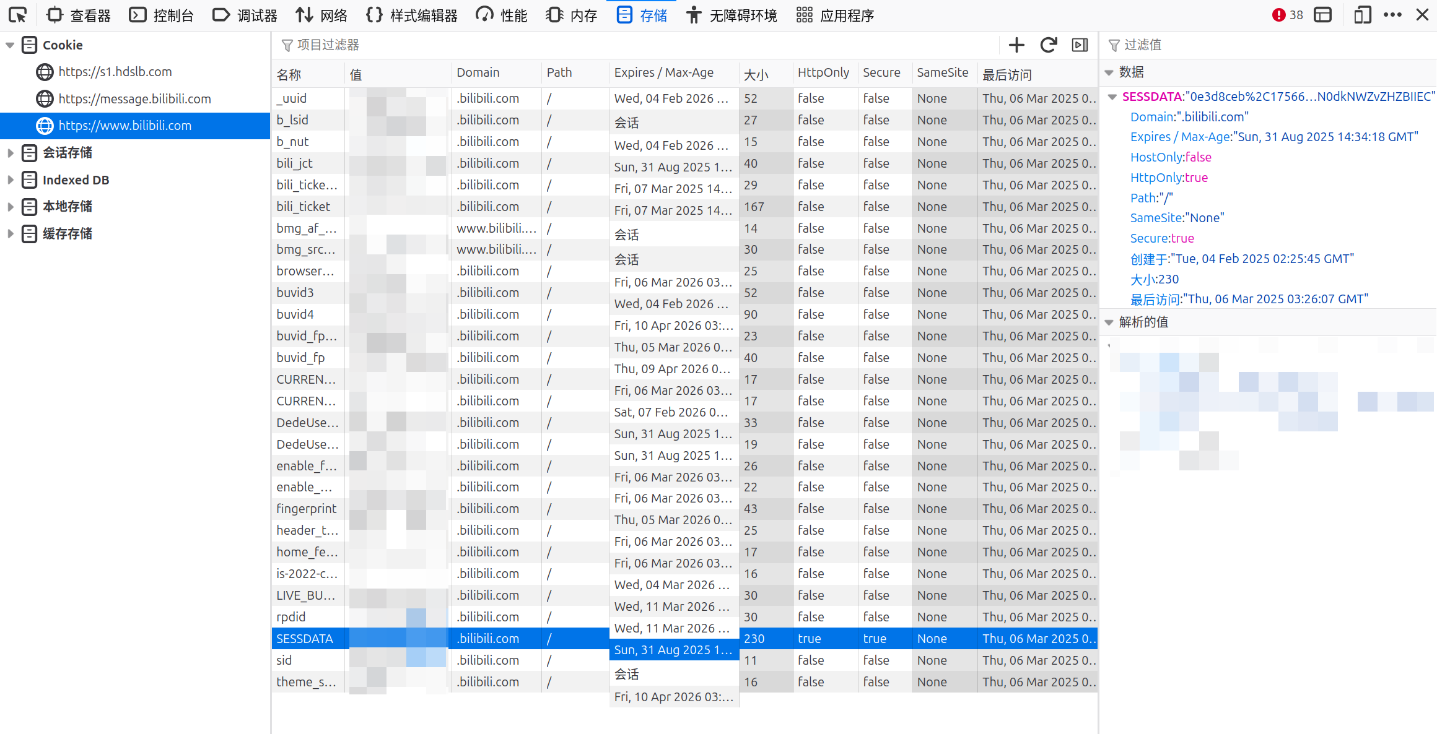Screen dimensions: 1437x734
Task: Select the bili_jct cookie row
Action: tap(295, 163)
